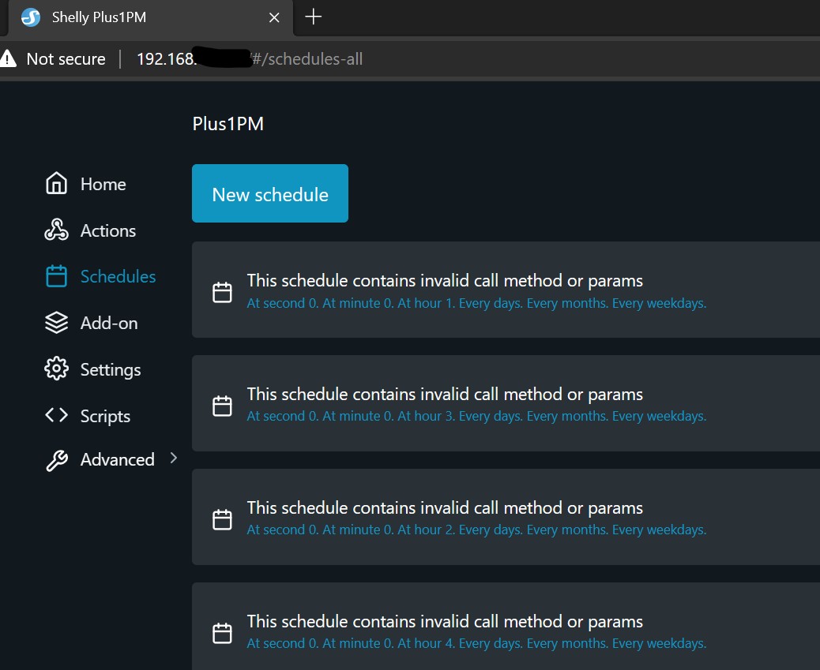Screen dimensions: 820x670
Task: Open a new browser tab
Action: (314, 17)
